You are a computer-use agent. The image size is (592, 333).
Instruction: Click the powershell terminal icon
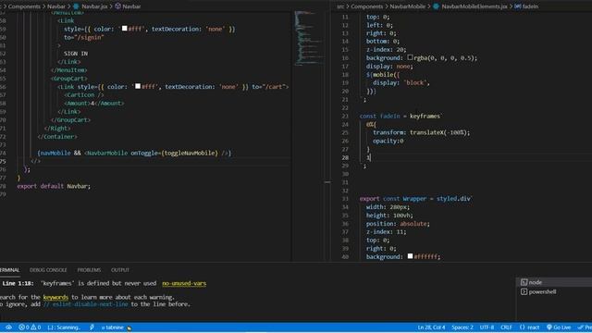tap(524, 292)
